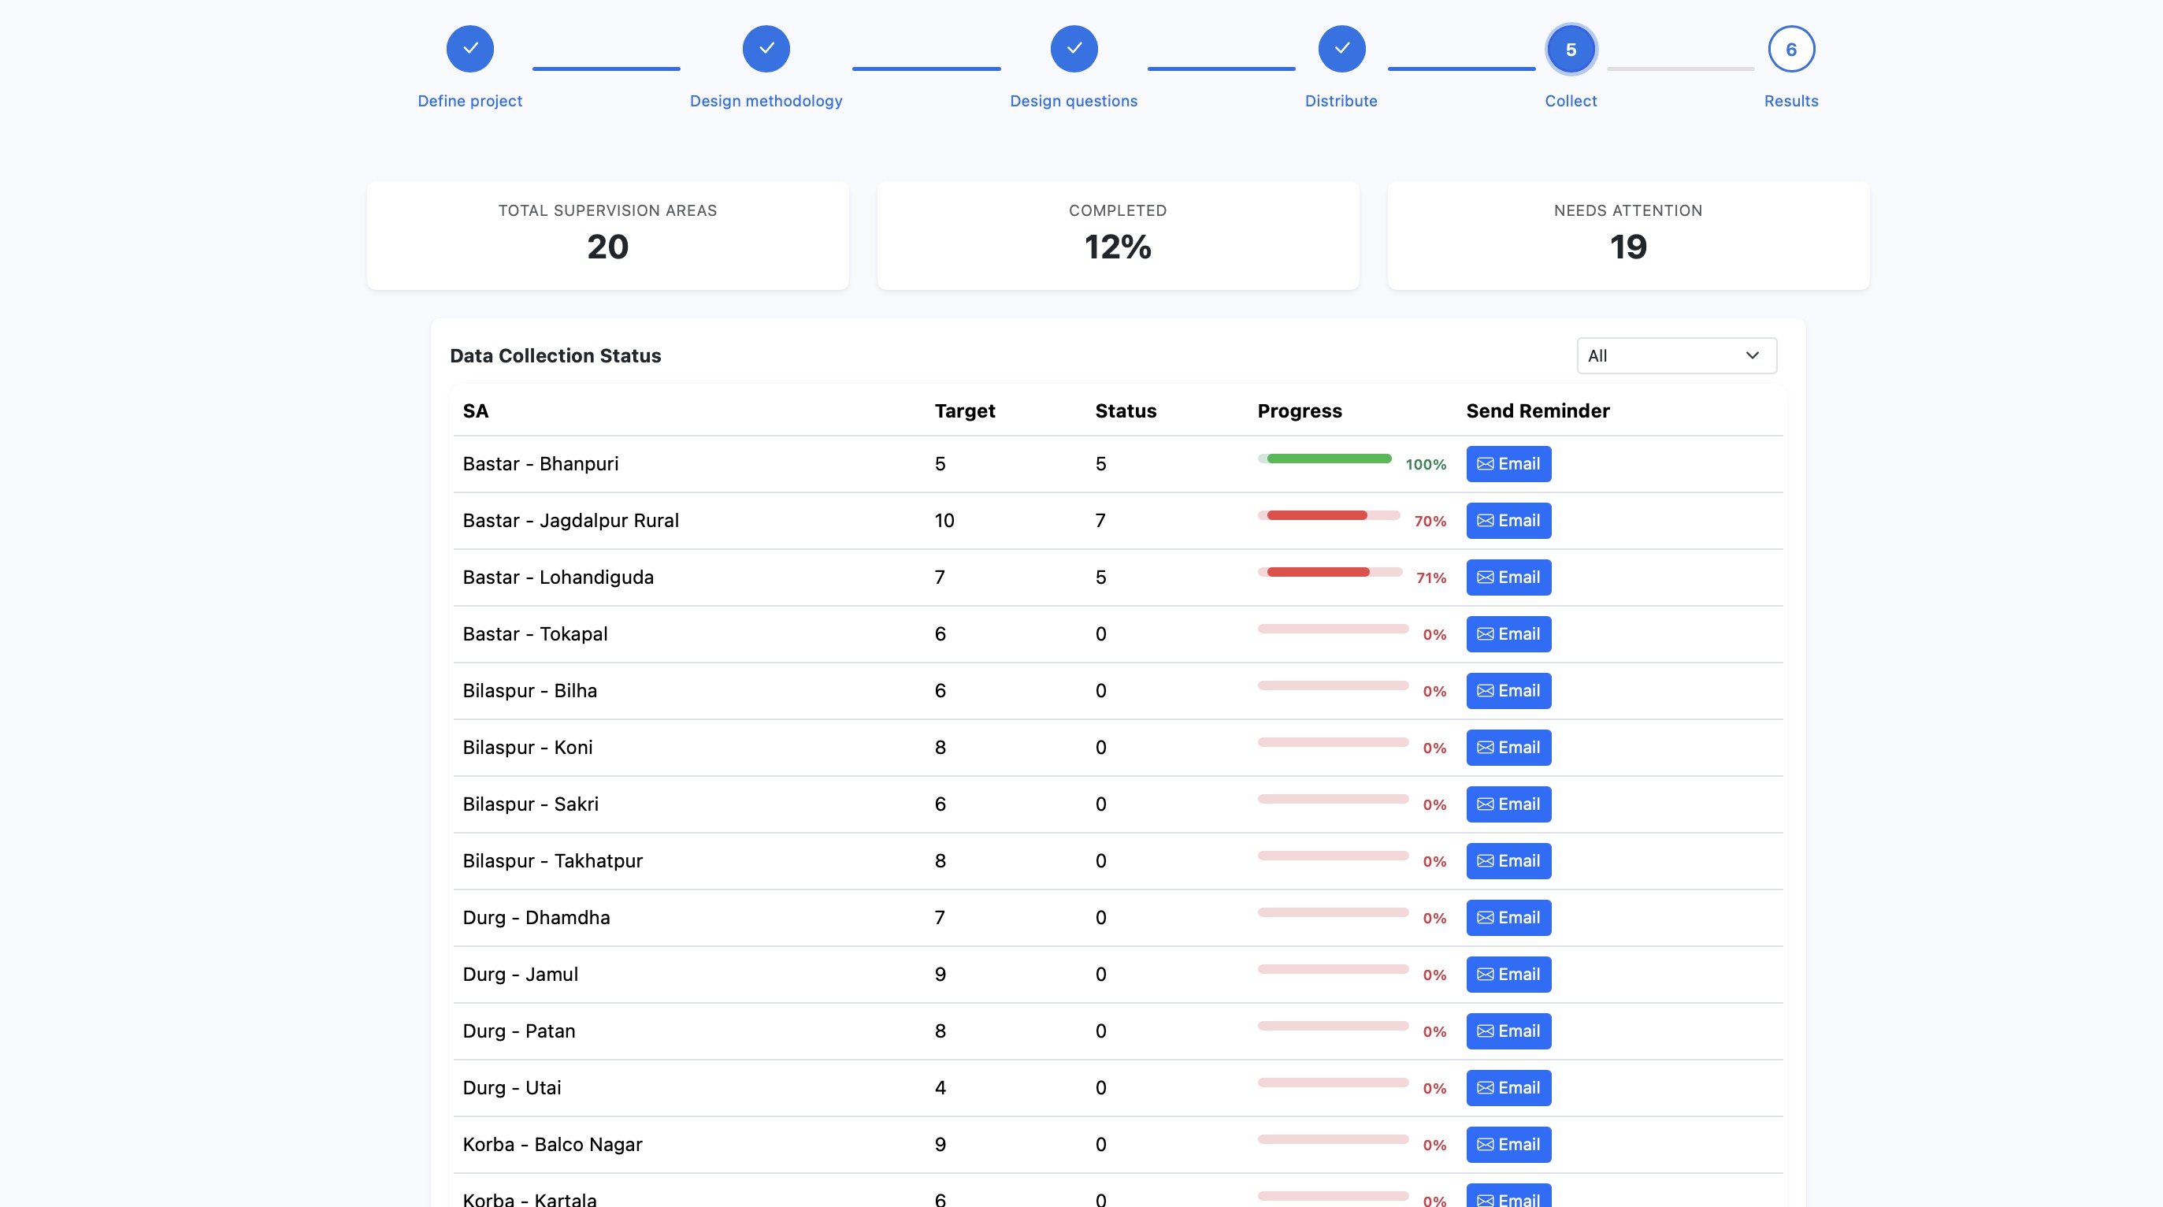The image size is (2163, 1207).
Task: Select the Results step labeled 6
Action: click(x=1791, y=49)
